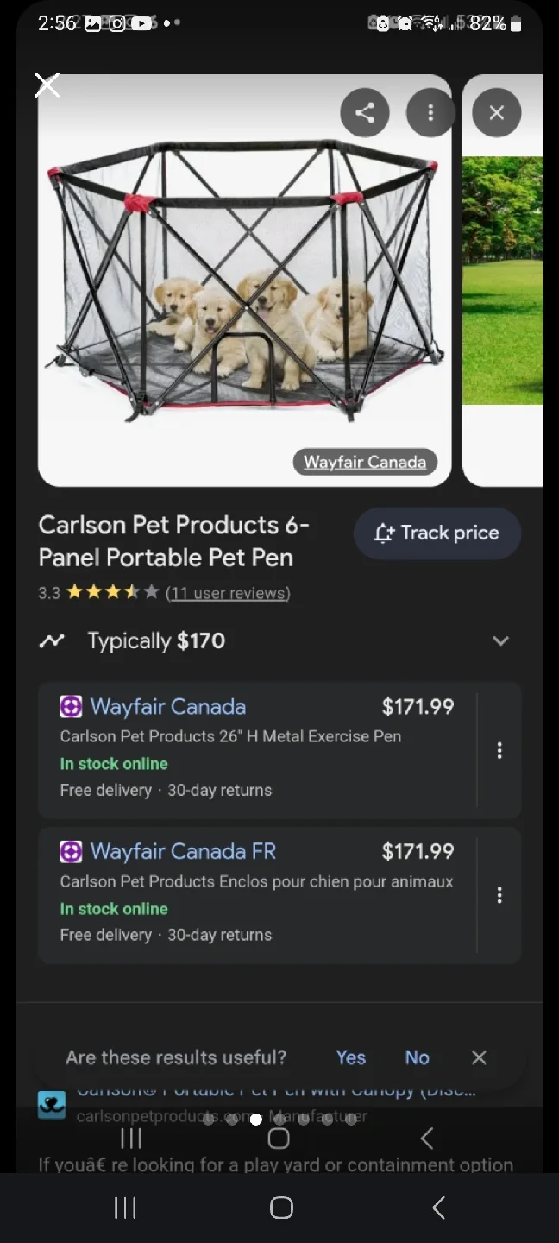Open the three-dot menu beside the share icon
The width and height of the screenshot is (559, 1243).
pyautogui.click(x=430, y=112)
